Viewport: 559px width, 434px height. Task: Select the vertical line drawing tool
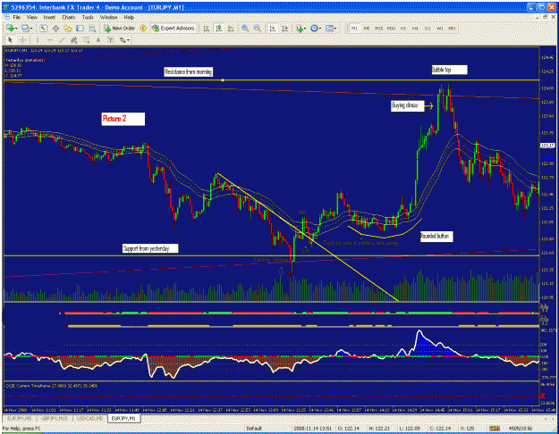37,40
